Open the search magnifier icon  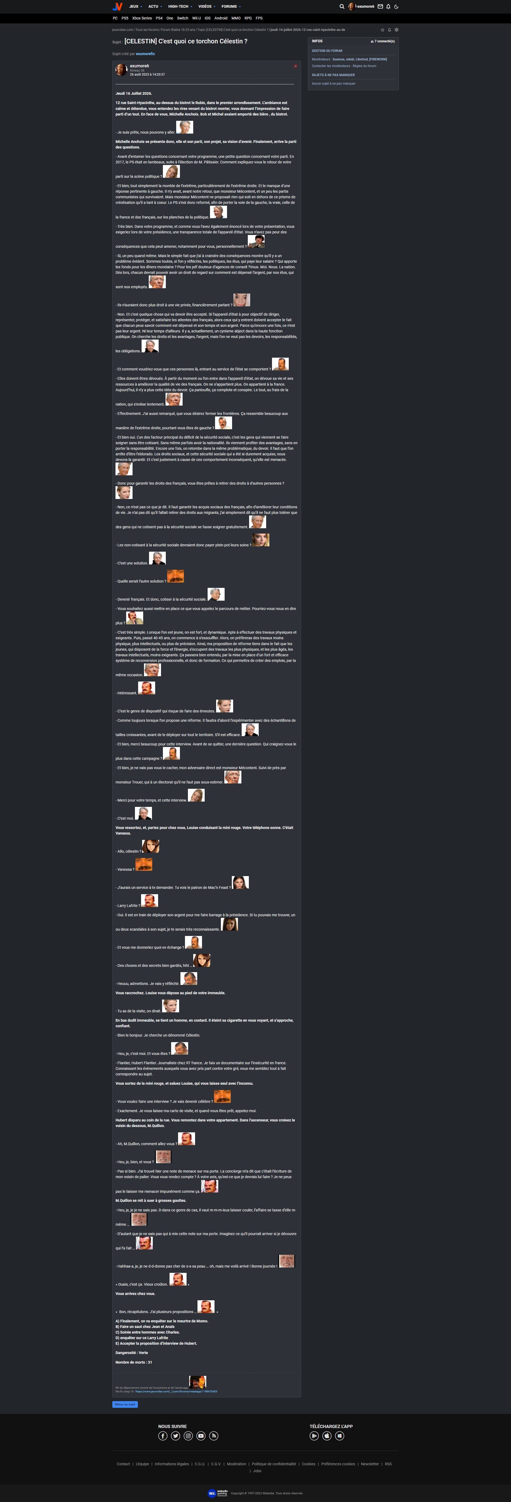[342, 6]
